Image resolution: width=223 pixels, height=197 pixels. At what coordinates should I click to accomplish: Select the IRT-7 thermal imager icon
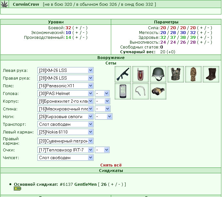(158, 91)
